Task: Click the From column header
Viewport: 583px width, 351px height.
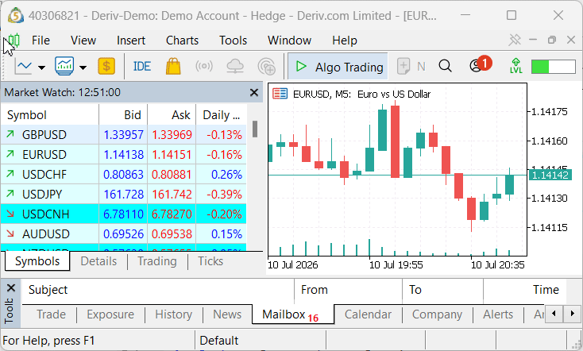Action: coord(349,290)
